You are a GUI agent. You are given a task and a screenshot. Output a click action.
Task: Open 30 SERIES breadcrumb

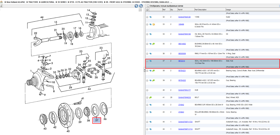pyautogui.click(x=62, y=2)
